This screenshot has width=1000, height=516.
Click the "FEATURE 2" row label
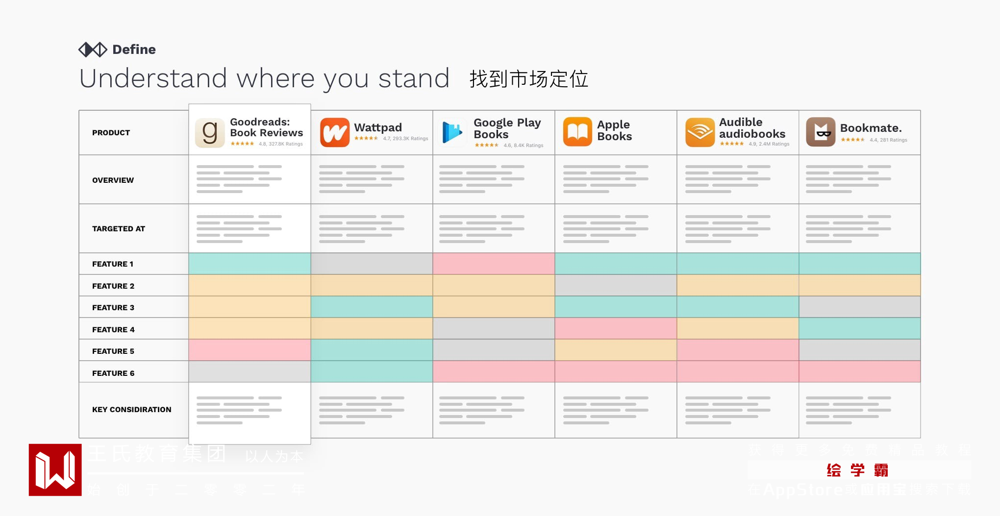point(113,286)
